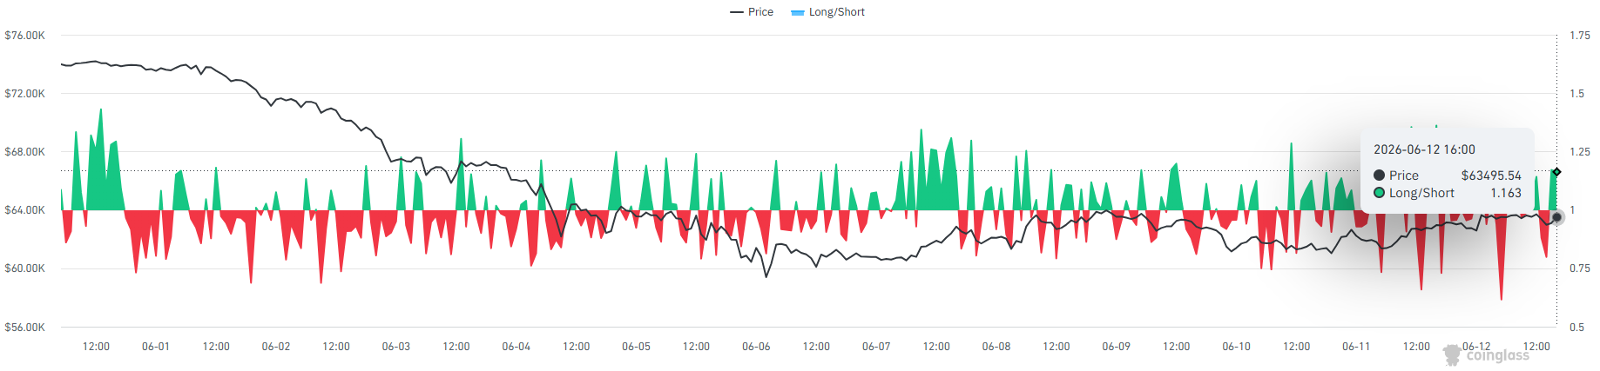Viewport: 1600px width, 371px height.
Task: Click the green Long/Short dot in the tooltip
Action: point(1380,193)
